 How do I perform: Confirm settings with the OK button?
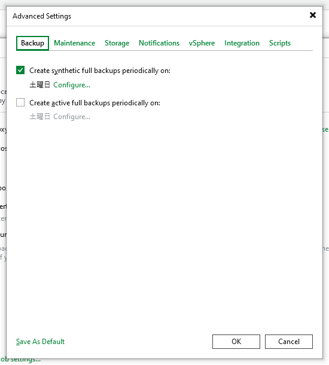(236, 342)
